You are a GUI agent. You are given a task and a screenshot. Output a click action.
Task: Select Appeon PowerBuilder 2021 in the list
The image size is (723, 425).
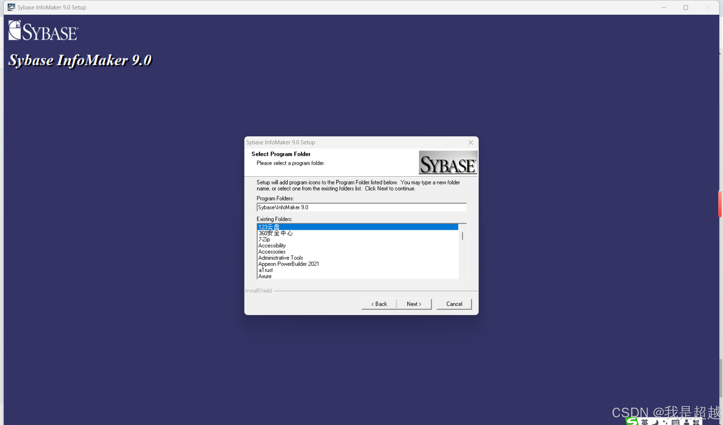pyautogui.click(x=288, y=264)
